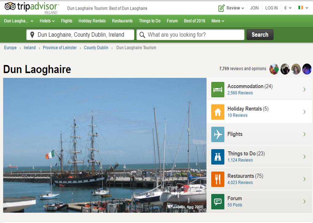
Task: Open the 10 Reviews link
Action: click(238, 115)
